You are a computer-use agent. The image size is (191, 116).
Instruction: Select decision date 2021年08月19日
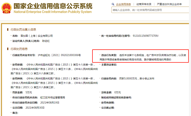pos(50,103)
